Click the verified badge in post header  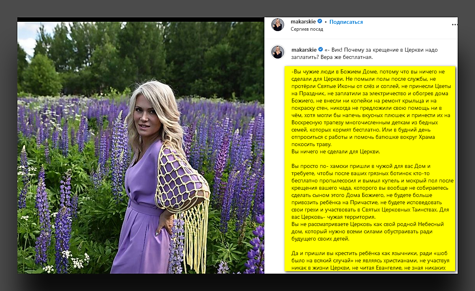pyautogui.click(x=320, y=21)
